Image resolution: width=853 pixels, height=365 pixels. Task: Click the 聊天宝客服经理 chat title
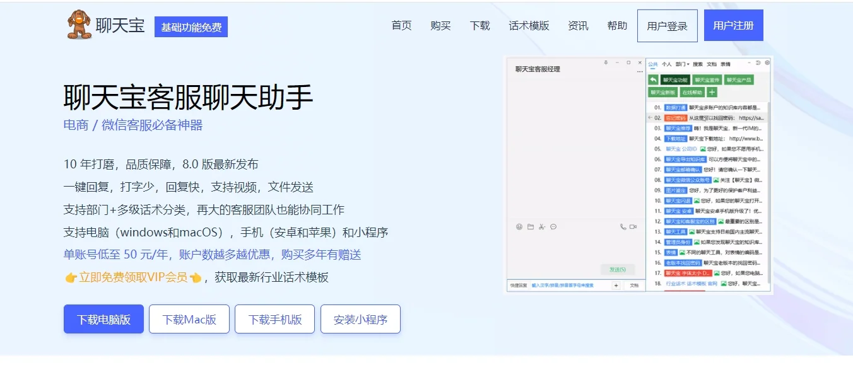click(x=538, y=69)
